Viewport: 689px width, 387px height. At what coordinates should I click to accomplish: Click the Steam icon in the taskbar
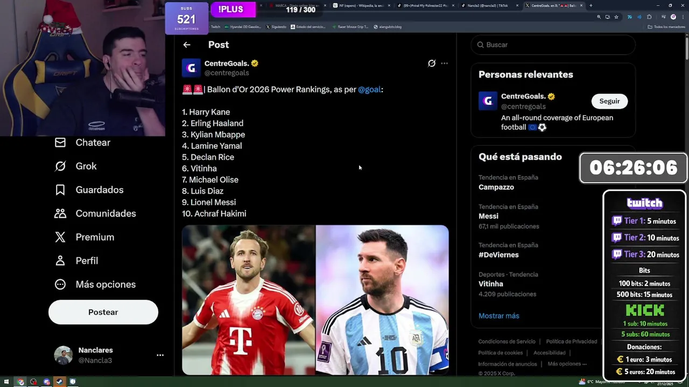(x=59, y=382)
